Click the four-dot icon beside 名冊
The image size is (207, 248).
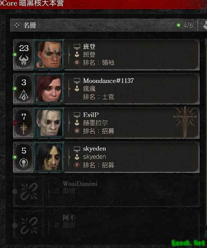click(x=16, y=25)
